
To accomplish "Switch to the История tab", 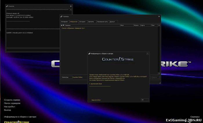I will [82, 22].
